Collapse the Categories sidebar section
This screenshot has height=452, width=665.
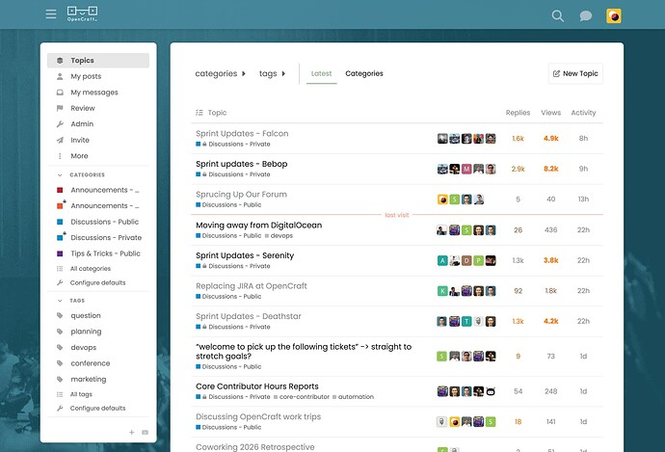coord(60,174)
